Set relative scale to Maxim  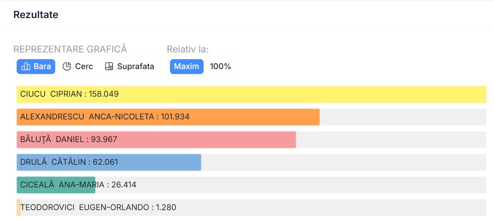[187, 66]
